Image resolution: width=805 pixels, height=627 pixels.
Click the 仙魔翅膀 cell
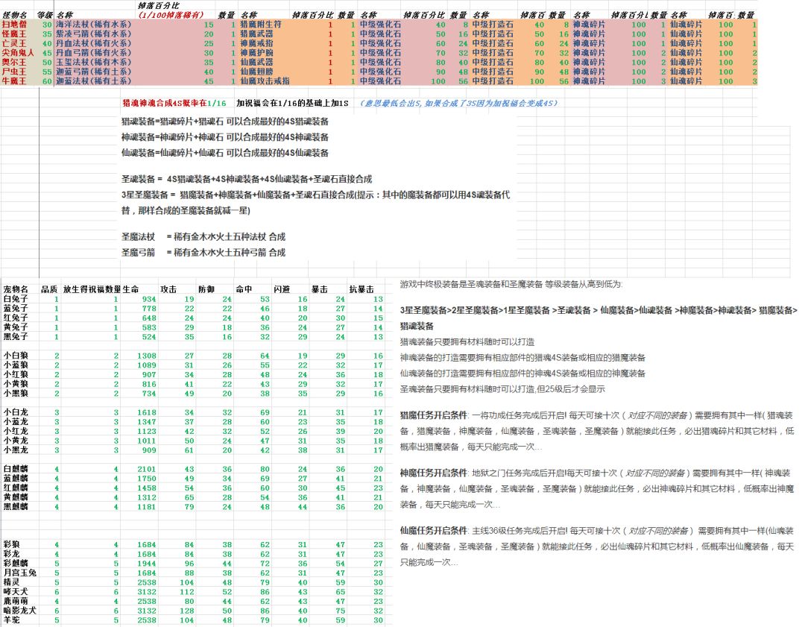(x=256, y=72)
